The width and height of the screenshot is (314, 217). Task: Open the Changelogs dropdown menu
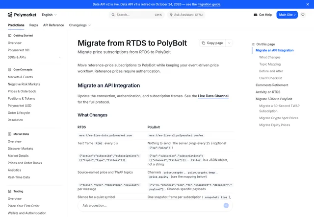coord(79,25)
